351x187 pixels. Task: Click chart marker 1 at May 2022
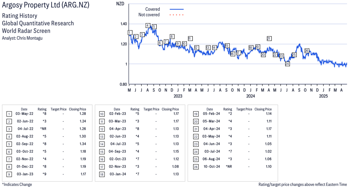(130, 33)
